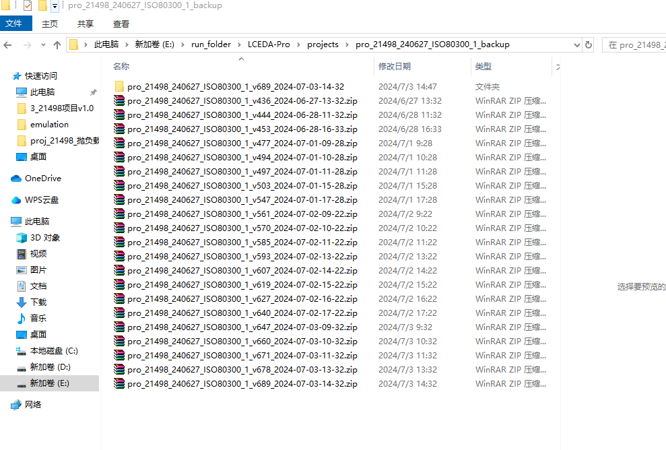This screenshot has height=450, width=666.
Task: Switch to the 共享 ribbon tab
Action: [86, 24]
